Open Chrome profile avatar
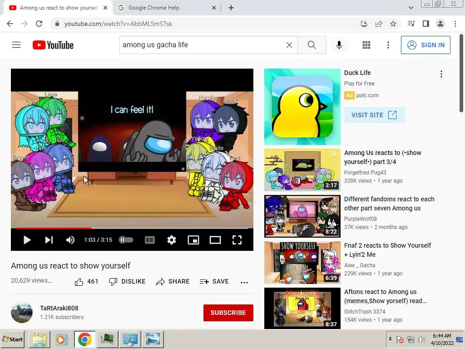Image resolution: width=465 pixels, height=349 pixels. point(440,24)
